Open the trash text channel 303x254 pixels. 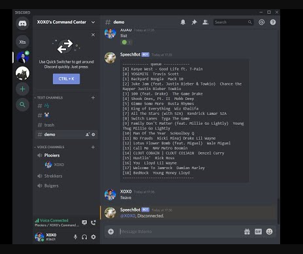point(66,125)
